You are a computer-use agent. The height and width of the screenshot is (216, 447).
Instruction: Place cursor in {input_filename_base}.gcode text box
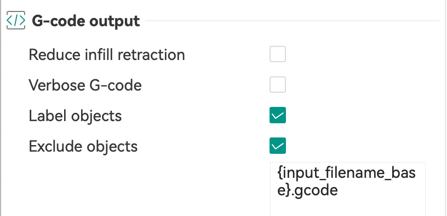[x=348, y=189]
